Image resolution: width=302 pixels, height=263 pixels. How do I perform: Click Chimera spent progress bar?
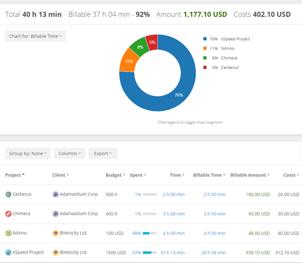[150, 214]
